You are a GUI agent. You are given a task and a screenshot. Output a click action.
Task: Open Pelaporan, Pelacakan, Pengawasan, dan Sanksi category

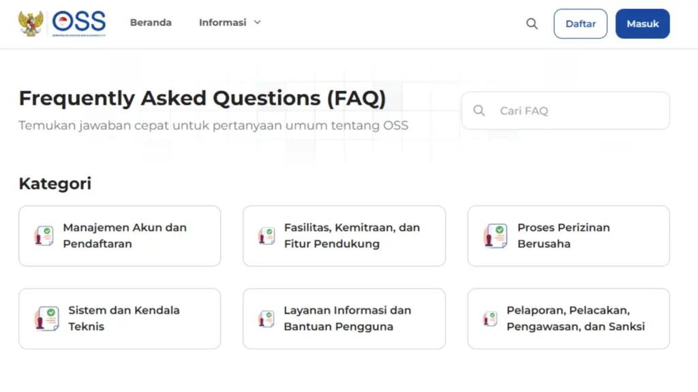point(568,318)
